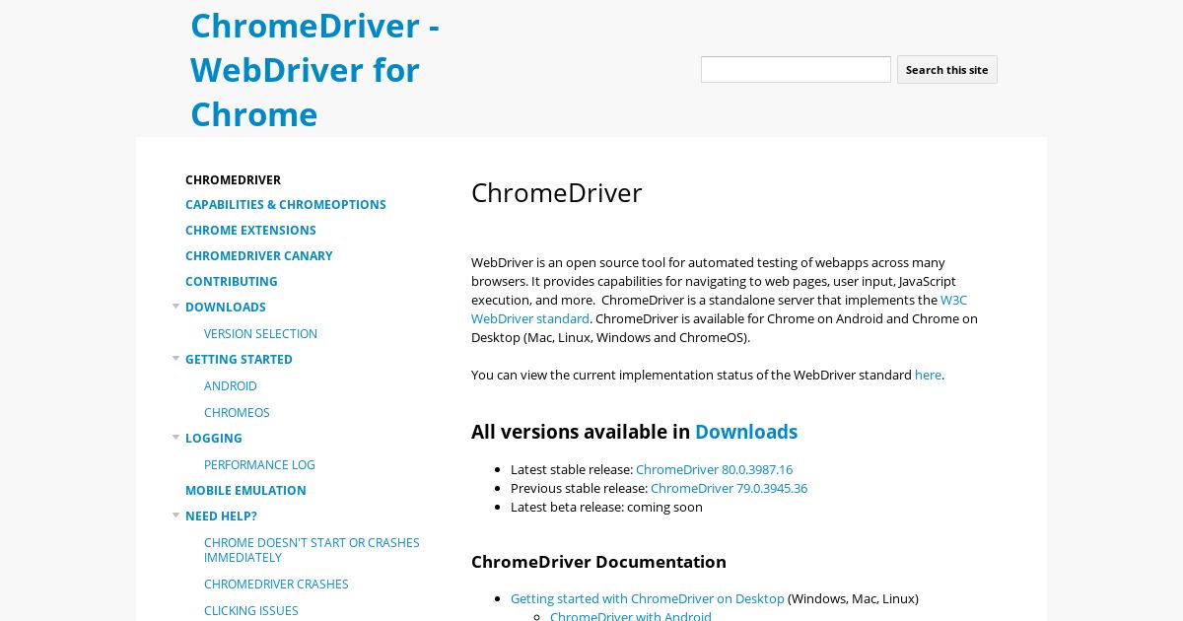Go to Mobile Emulation page
The width and height of the screenshot is (1183, 621).
click(x=245, y=491)
